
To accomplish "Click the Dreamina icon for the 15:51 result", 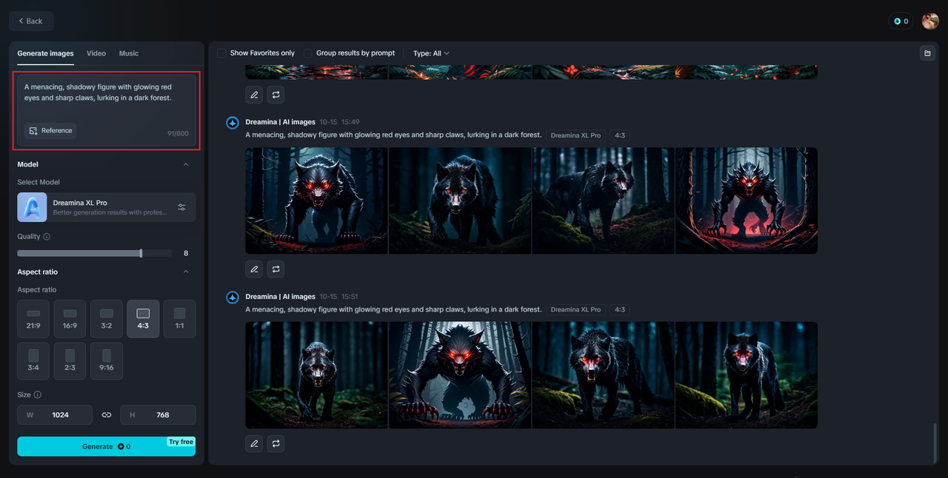I will click(233, 297).
